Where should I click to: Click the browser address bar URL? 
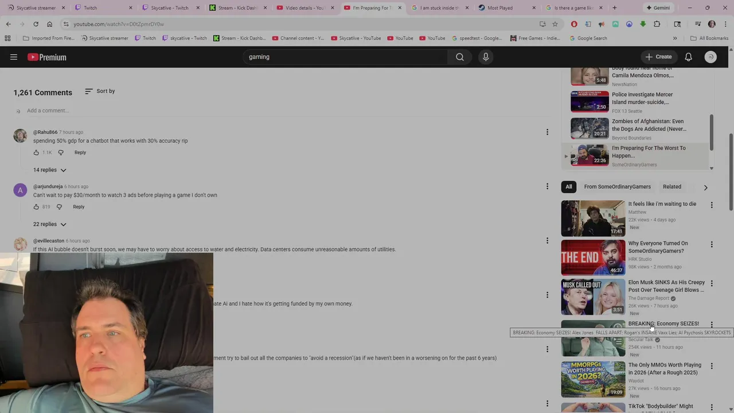pyautogui.click(x=119, y=24)
